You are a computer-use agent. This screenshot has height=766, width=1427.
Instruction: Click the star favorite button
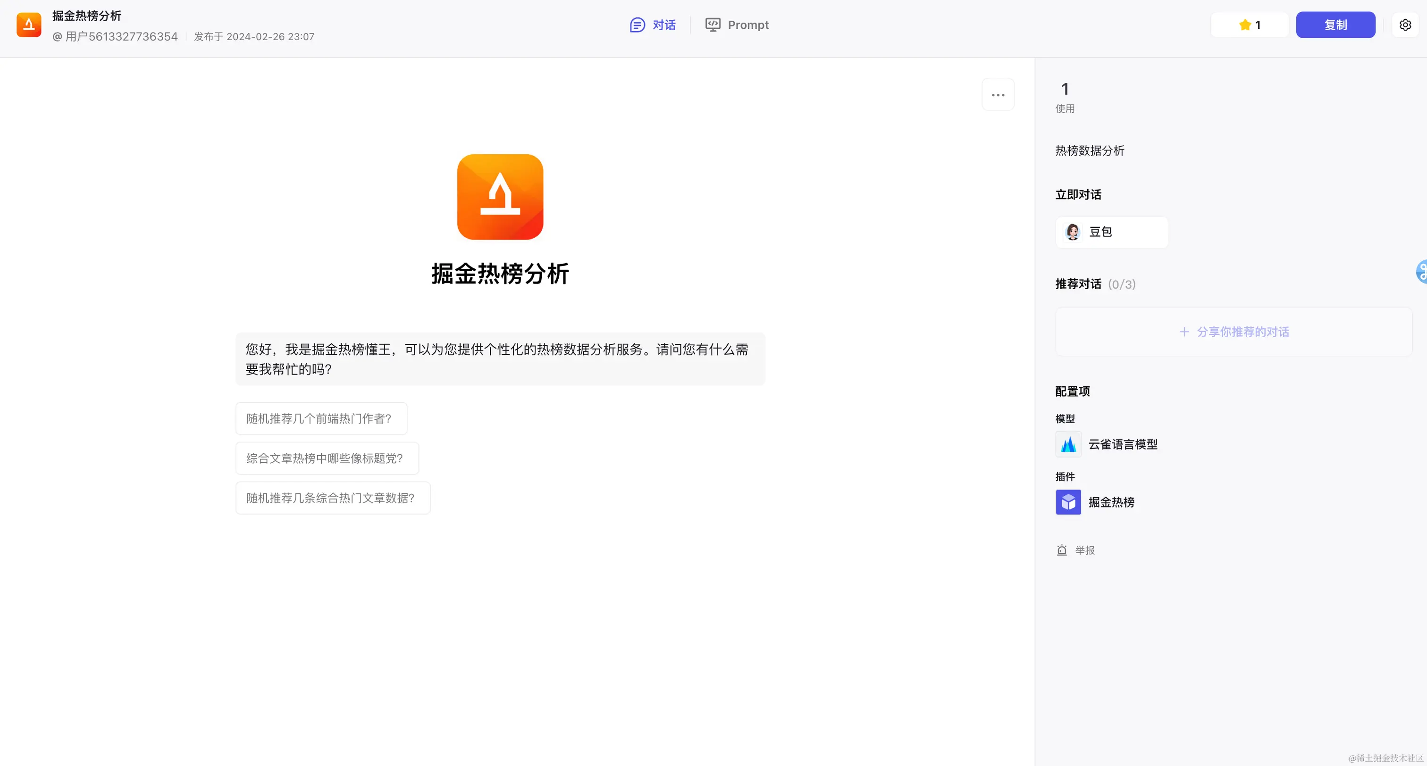pyautogui.click(x=1249, y=25)
